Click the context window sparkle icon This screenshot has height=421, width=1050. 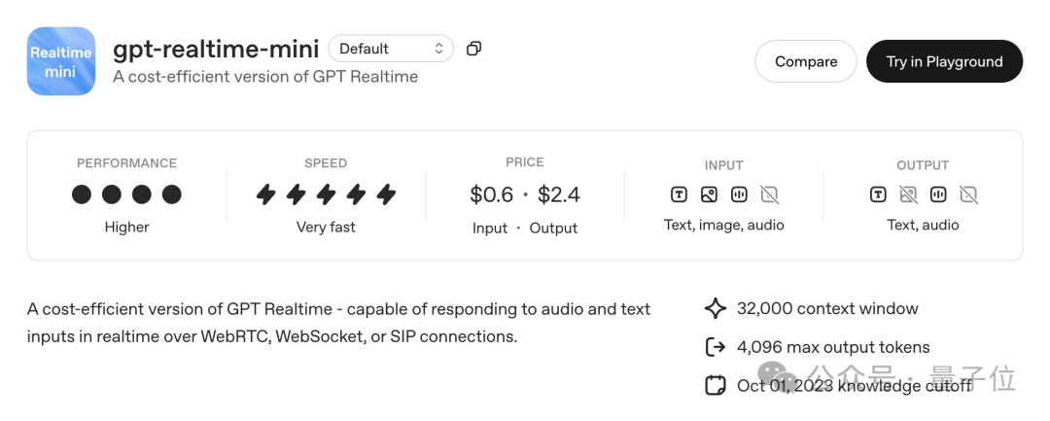tap(716, 308)
